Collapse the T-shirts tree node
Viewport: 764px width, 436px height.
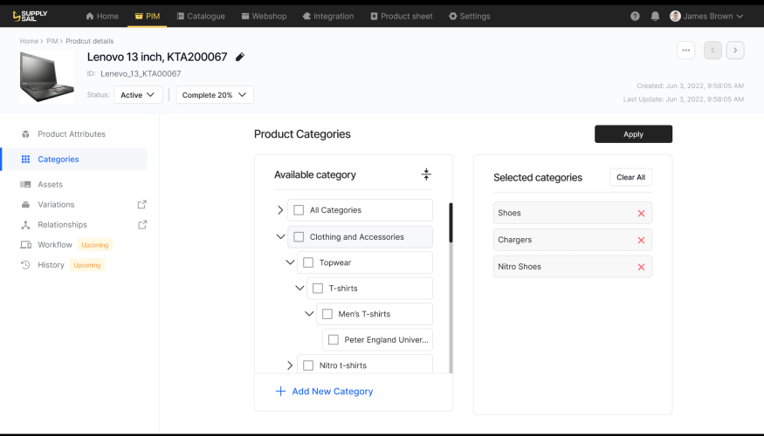(x=299, y=289)
